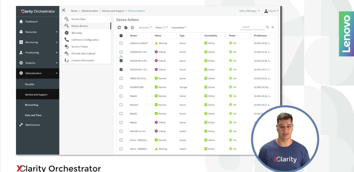Click in the Search input field
This screenshot has width=354, height=172.
(253, 27)
